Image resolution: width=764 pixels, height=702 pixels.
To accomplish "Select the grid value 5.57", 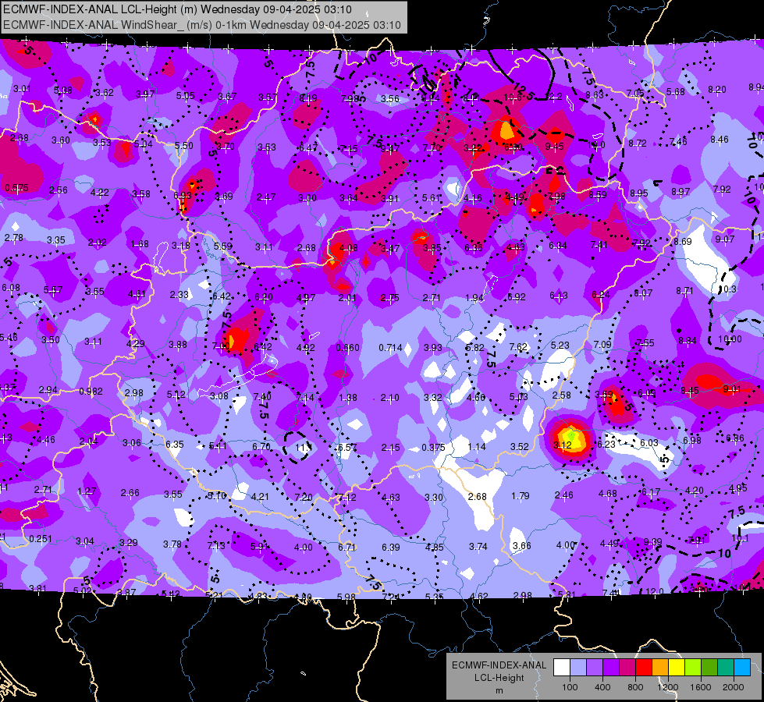I will pyautogui.click(x=52, y=290).
